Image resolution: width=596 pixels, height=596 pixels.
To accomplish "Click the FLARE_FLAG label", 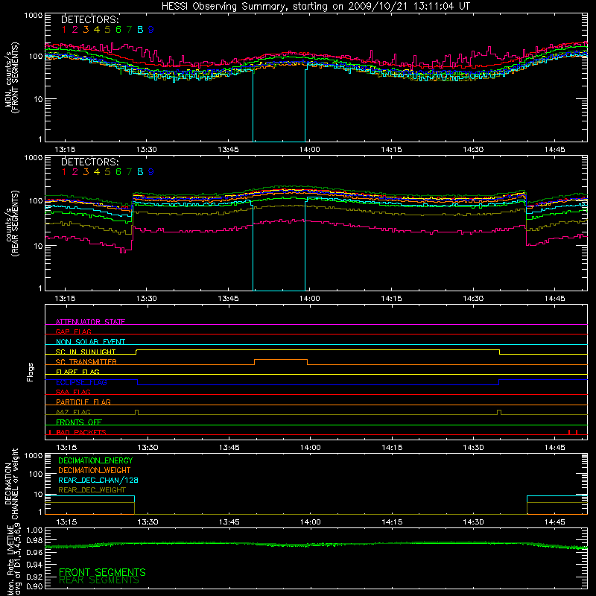I will click(77, 372).
